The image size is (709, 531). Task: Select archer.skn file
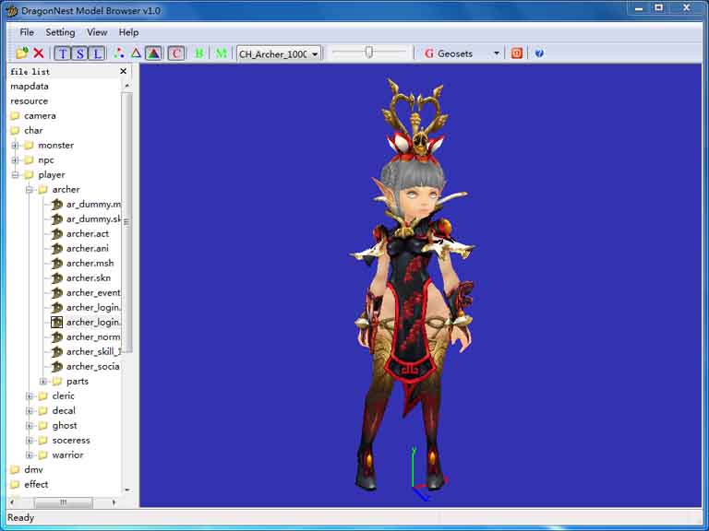89,277
